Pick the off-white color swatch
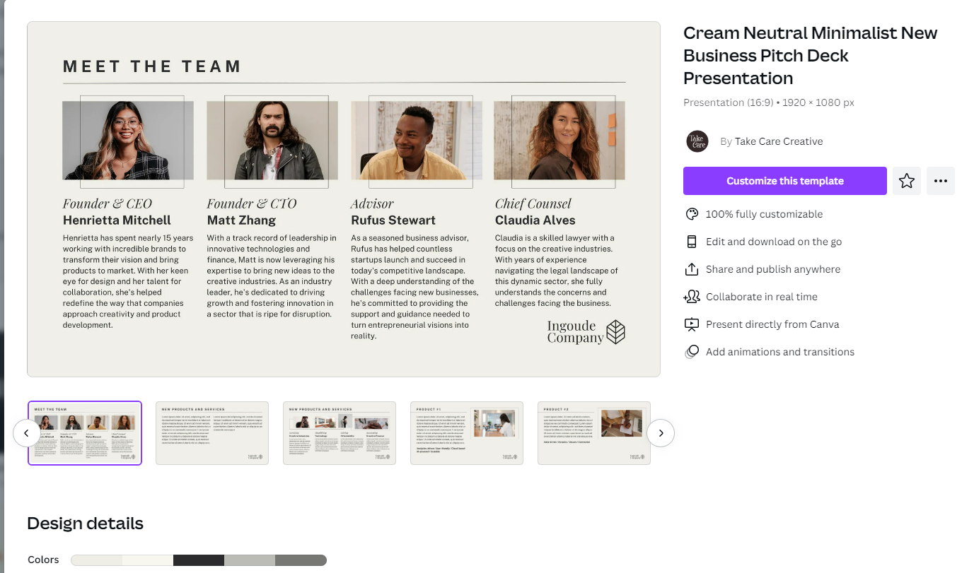The image size is (974, 573). 148,560
